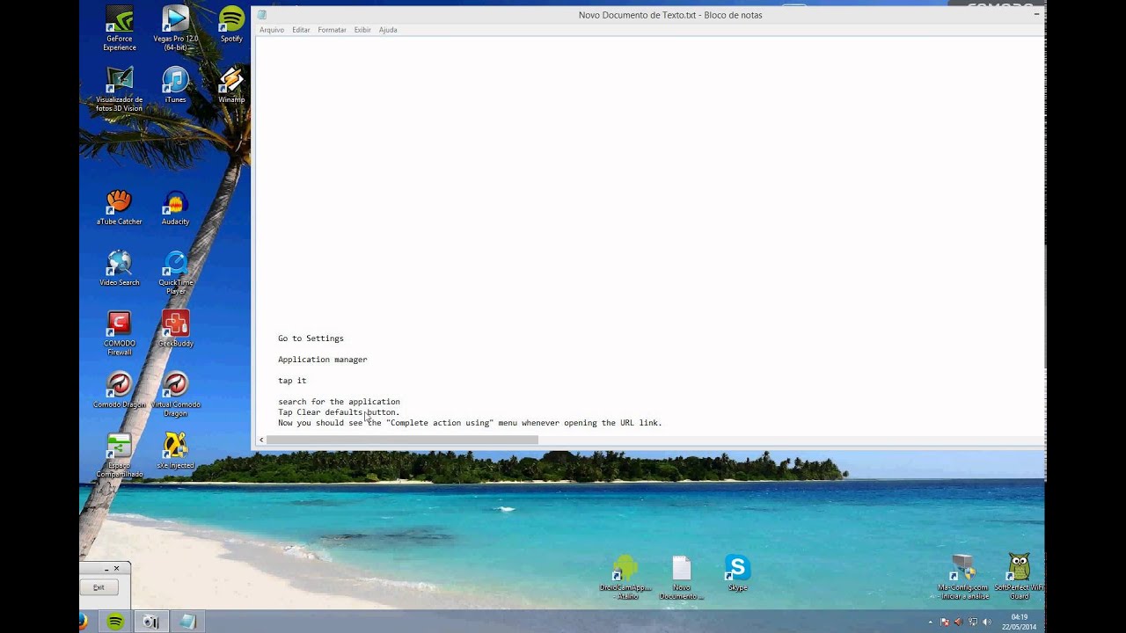The image size is (1126, 633).
Task: Click the Exit button in the small window
Action: (99, 587)
